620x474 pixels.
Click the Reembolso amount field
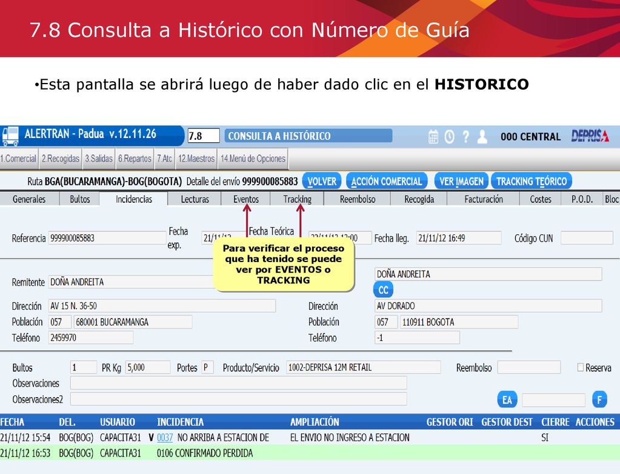pyautogui.click(x=529, y=367)
